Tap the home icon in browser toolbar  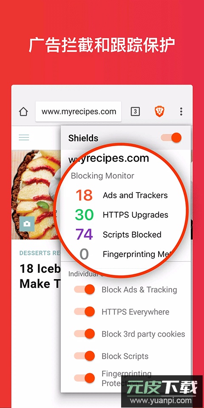coord(23,112)
